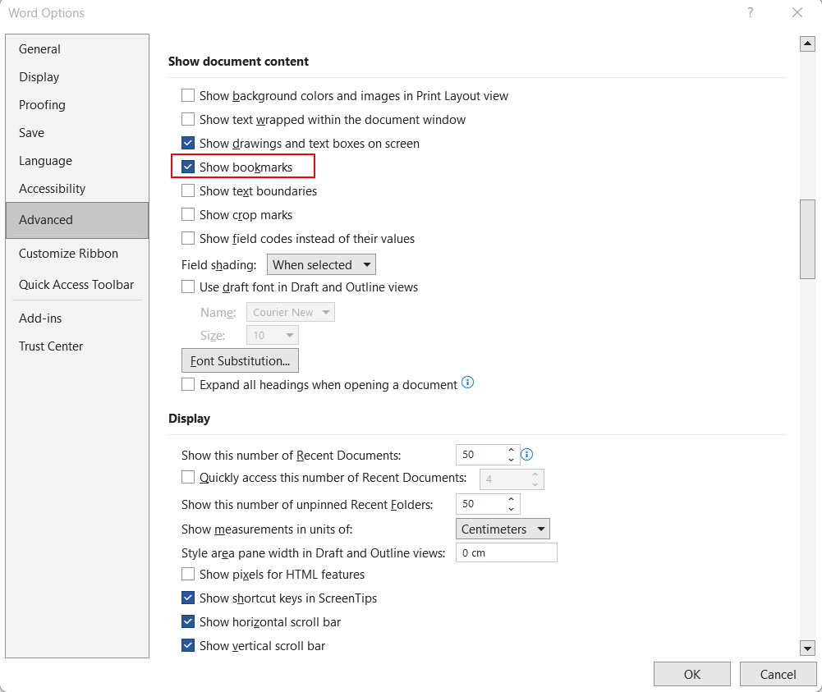Click the Style area pane width field
Viewport: 822px width, 692px height.
click(507, 552)
